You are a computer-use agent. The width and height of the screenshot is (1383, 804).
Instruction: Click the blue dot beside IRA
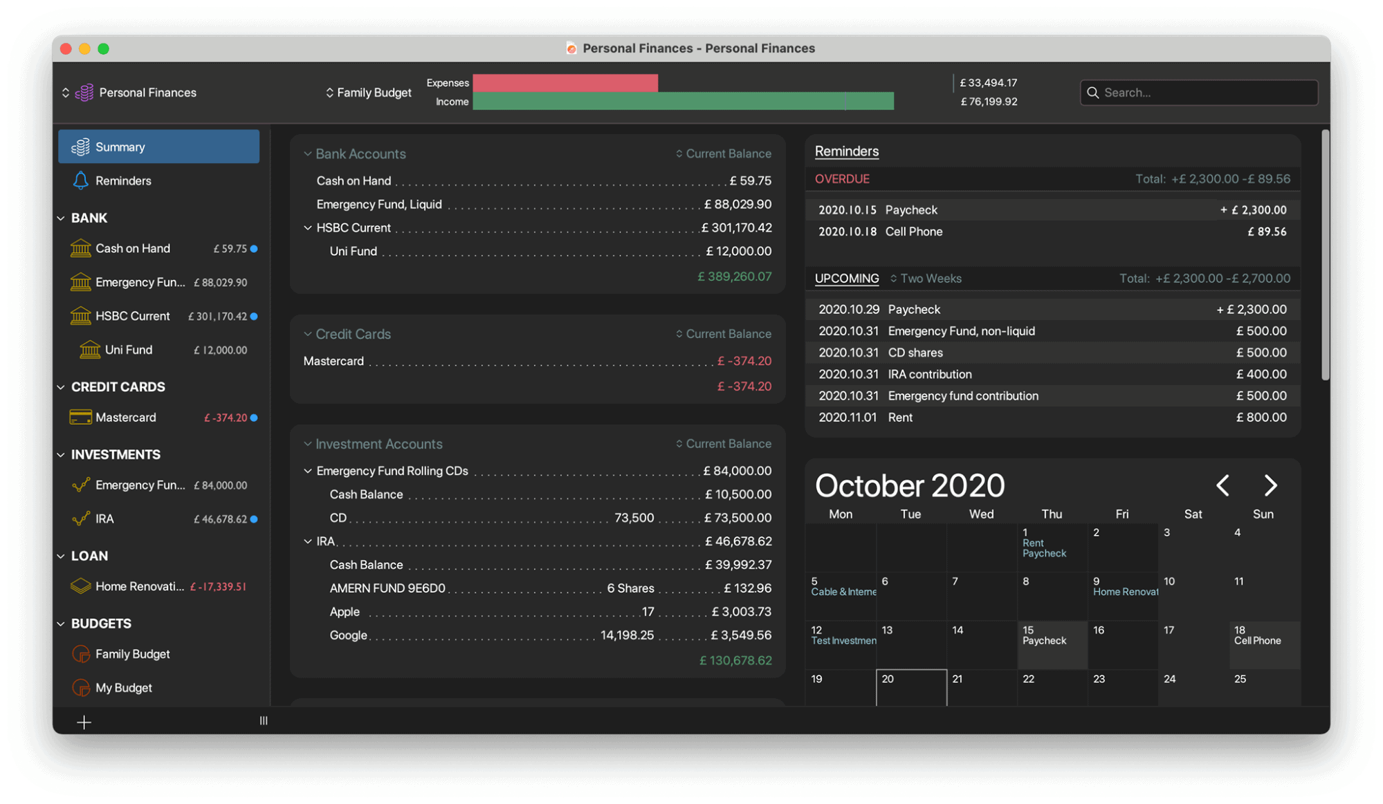click(x=254, y=519)
